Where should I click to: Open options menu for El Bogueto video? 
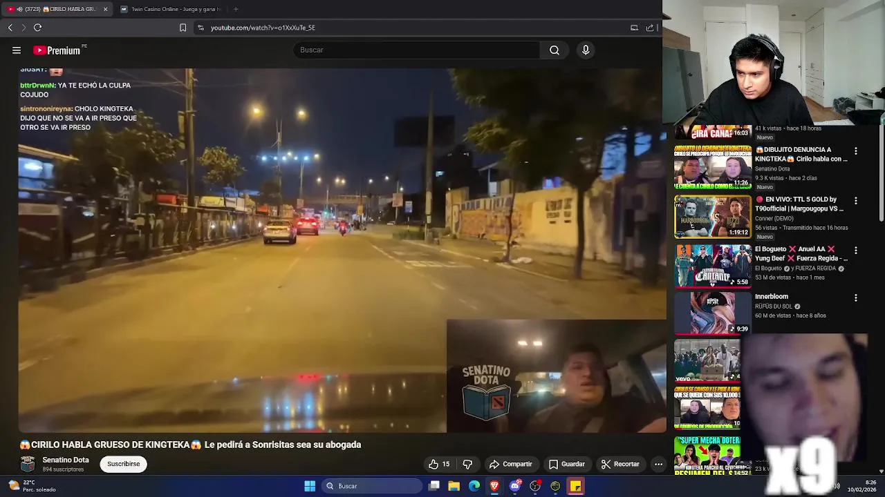(x=856, y=250)
